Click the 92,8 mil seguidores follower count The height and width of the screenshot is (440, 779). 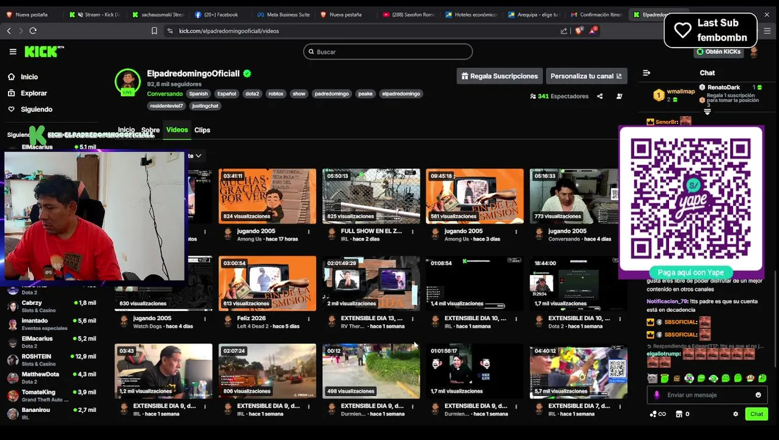click(174, 84)
